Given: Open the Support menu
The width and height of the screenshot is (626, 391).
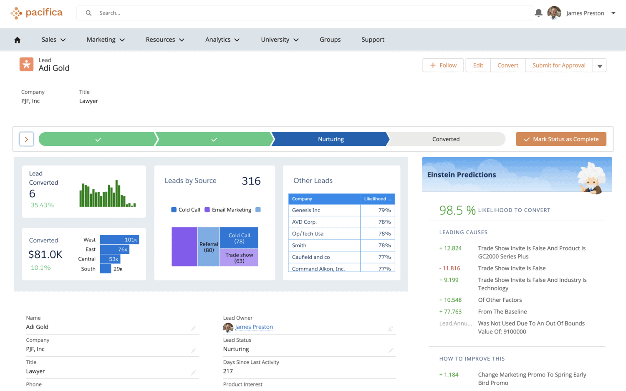Looking at the screenshot, I should pos(373,39).
